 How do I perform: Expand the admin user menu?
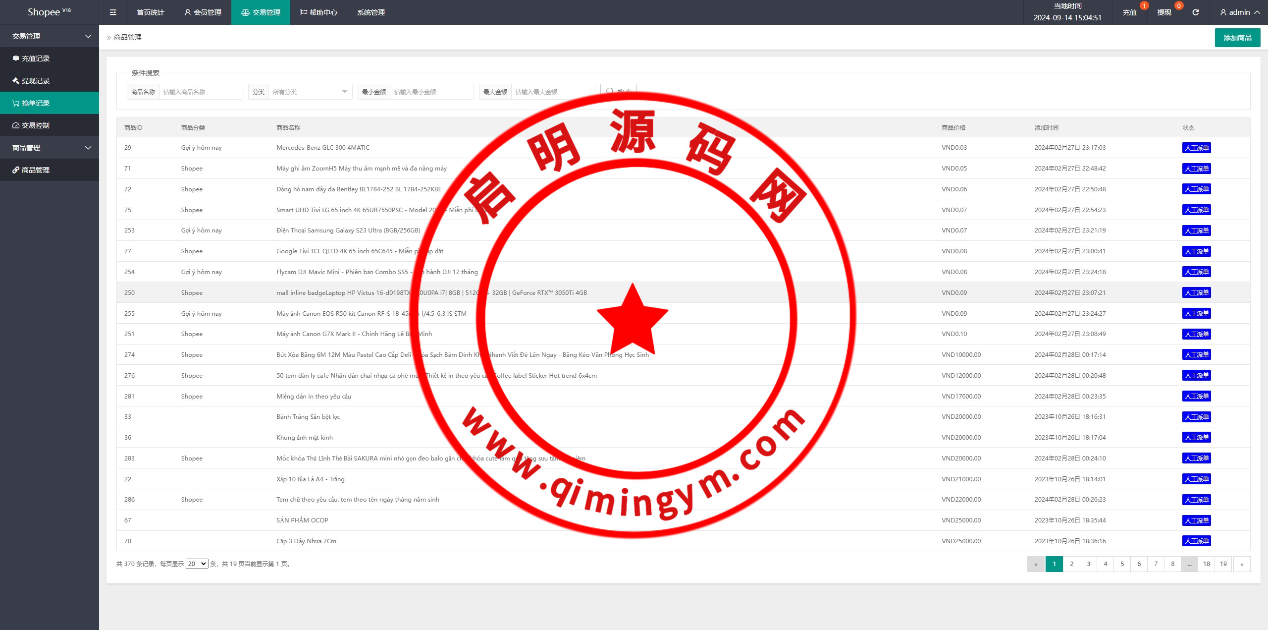[x=1240, y=12]
